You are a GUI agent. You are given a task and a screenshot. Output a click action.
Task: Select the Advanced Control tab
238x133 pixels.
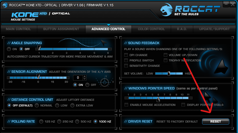[x=108, y=29]
